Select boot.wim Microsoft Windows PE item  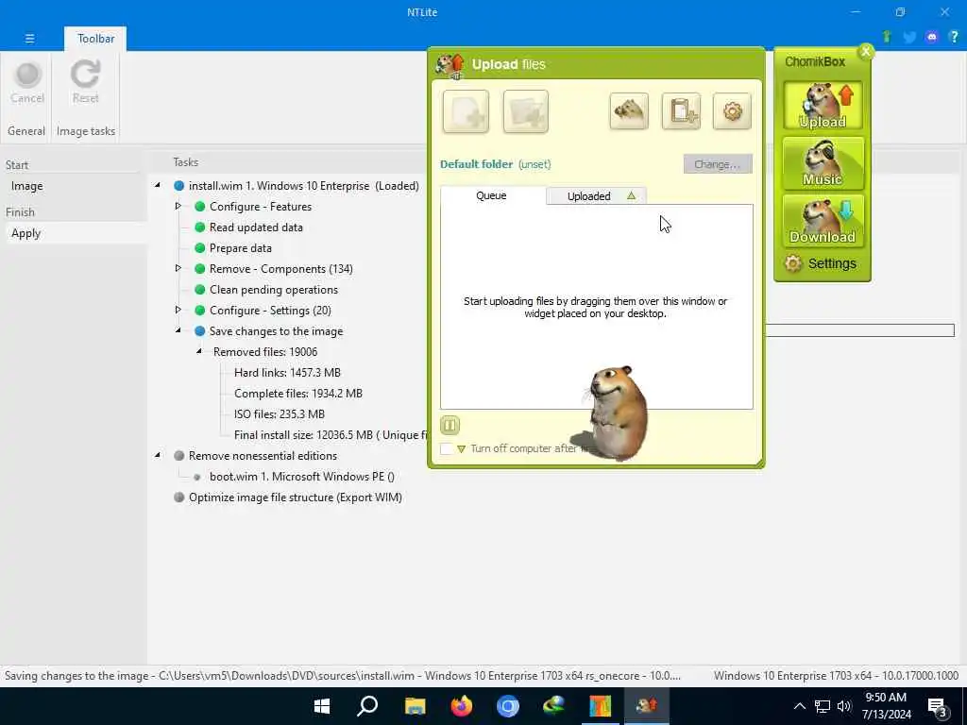[x=301, y=477]
